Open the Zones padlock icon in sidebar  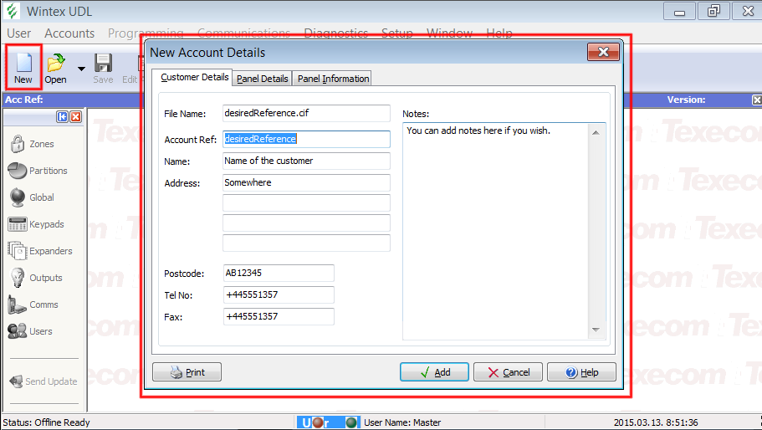[x=17, y=144]
